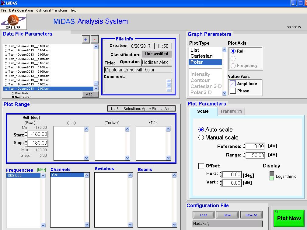Click the Range dB input field
Viewport: 307px width, 230px height.
pos(255,155)
